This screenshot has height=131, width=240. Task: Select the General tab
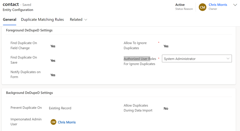(10, 19)
